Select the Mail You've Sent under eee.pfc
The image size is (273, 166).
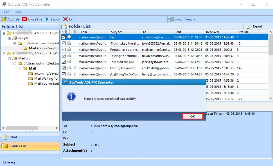42,48
